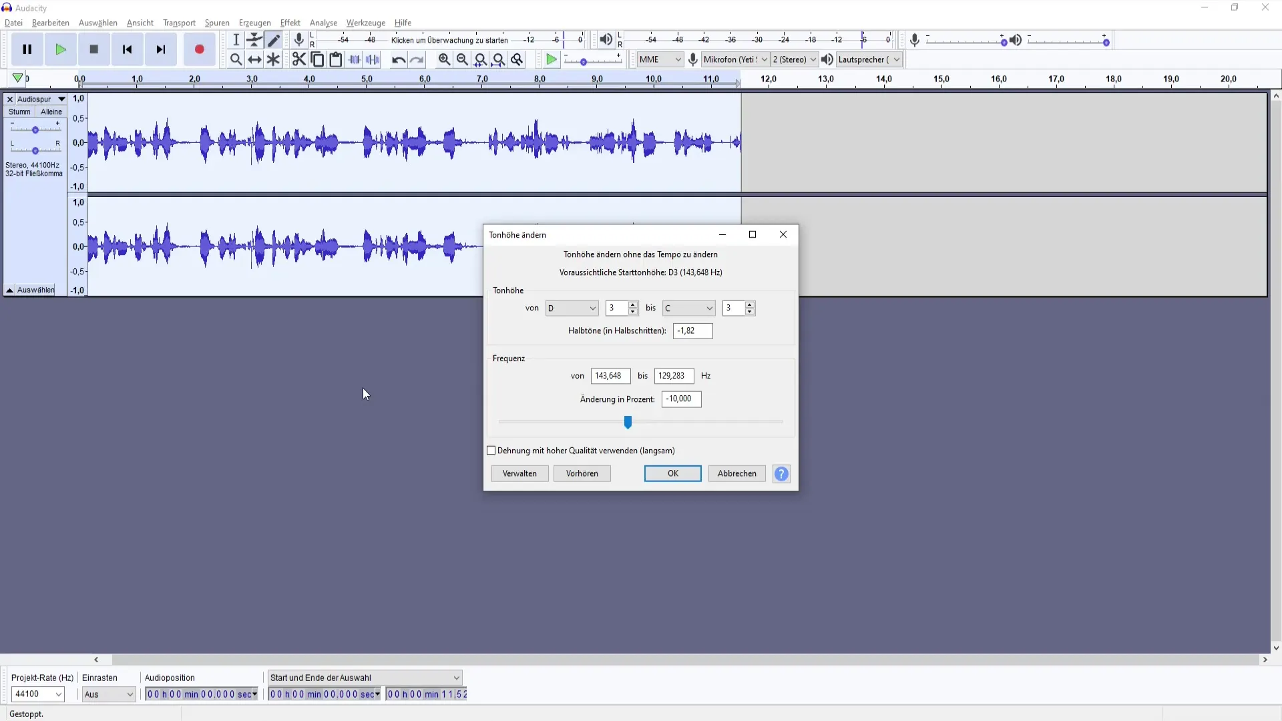
Task: Click the Zoom In icon
Action: 444,59
